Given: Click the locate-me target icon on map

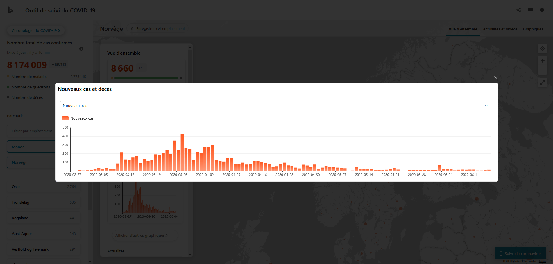Looking at the screenshot, I should [542, 48].
